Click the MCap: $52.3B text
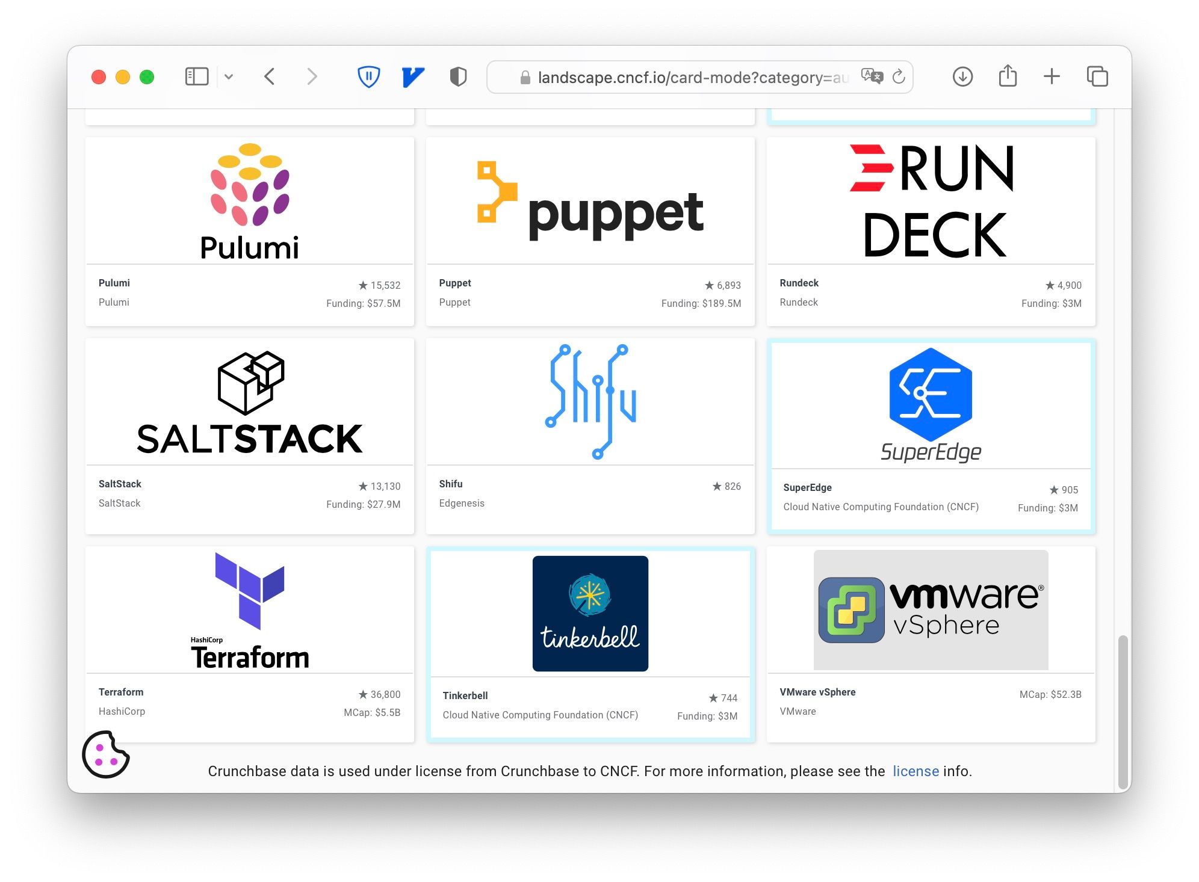The width and height of the screenshot is (1199, 882). (1050, 694)
